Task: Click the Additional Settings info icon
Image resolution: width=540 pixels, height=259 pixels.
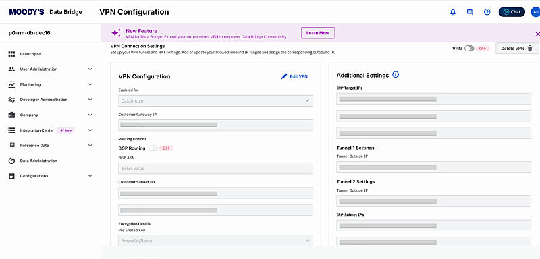Action: pos(396,75)
